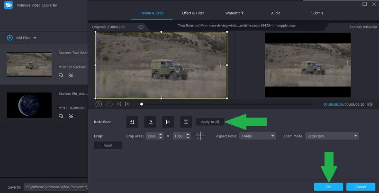Open the Watermark tab

click(235, 13)
